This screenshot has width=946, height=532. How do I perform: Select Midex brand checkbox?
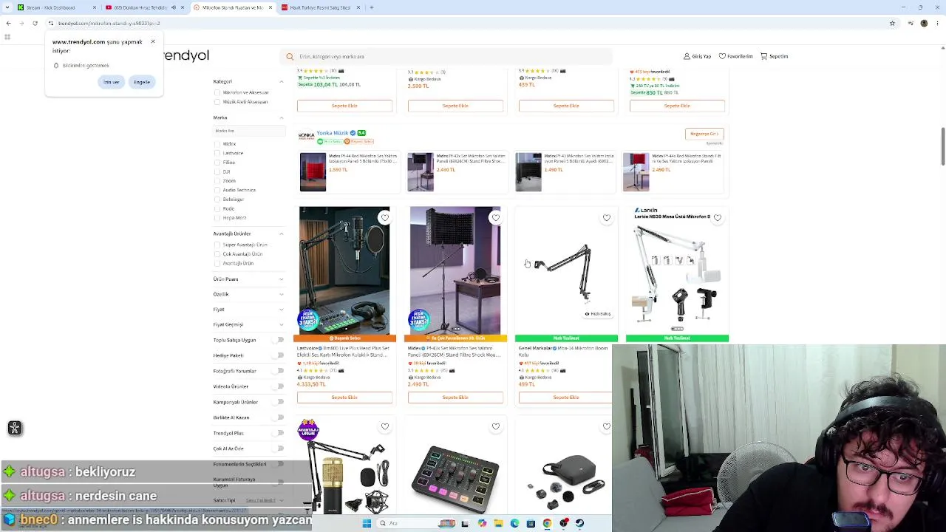[x=217, y=144]
